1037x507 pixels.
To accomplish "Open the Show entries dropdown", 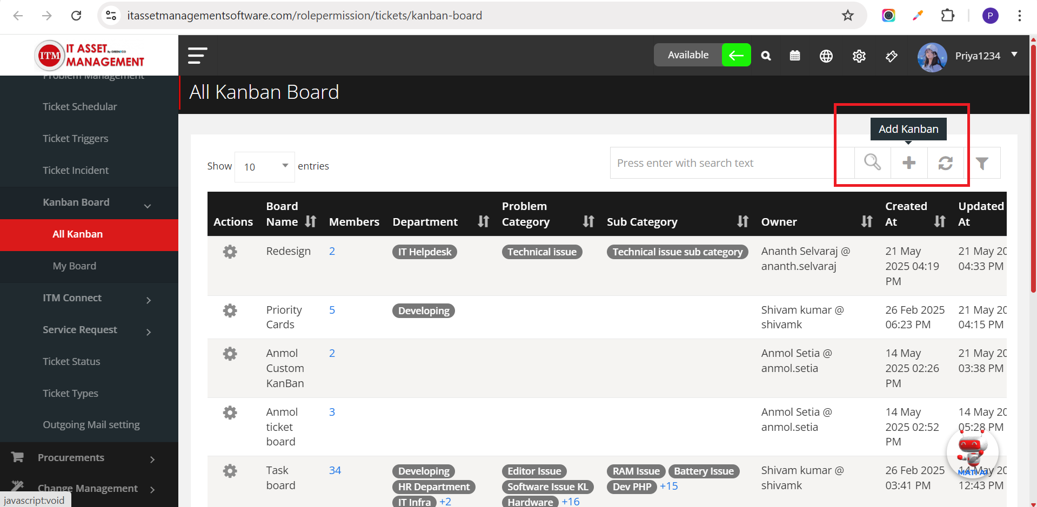I will tap(264, 166).
